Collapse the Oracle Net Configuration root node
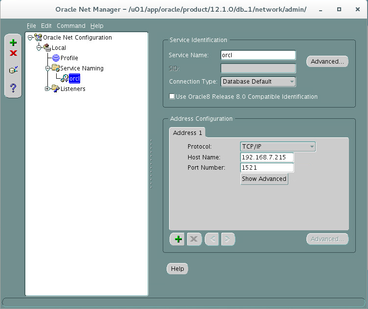Screen dimensions: 368x309 click(30, 38)
